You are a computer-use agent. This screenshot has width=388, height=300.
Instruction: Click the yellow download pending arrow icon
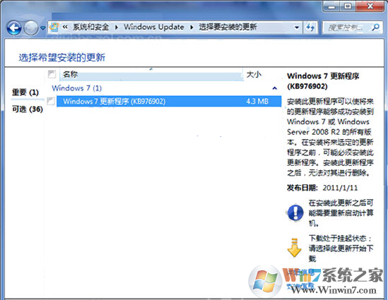pos(294,248)
